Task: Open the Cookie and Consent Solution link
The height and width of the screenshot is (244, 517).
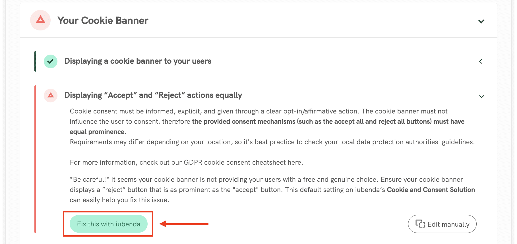Action: click(431, 190)
